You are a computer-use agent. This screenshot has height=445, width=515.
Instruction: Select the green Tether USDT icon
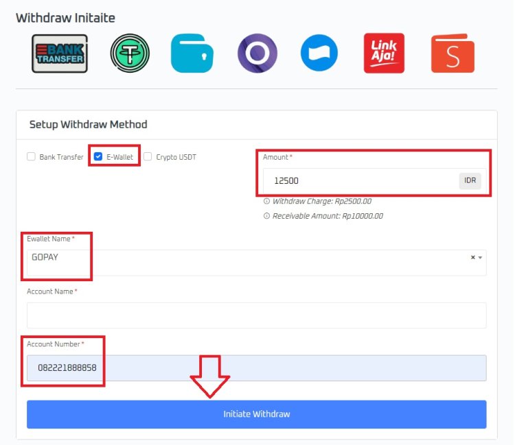[x=130, y=53]
